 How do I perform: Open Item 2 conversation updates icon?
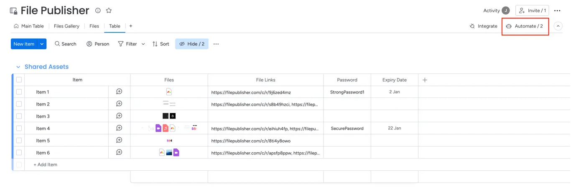pos(119,104)
